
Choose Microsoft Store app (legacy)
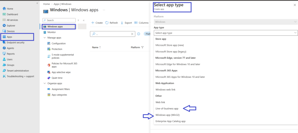171,51
